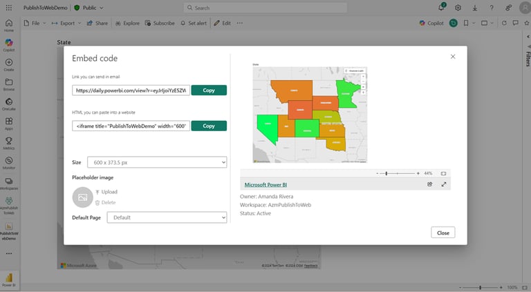
Task: Expand the Default Page dropdown
Action: tap(167, 217)
